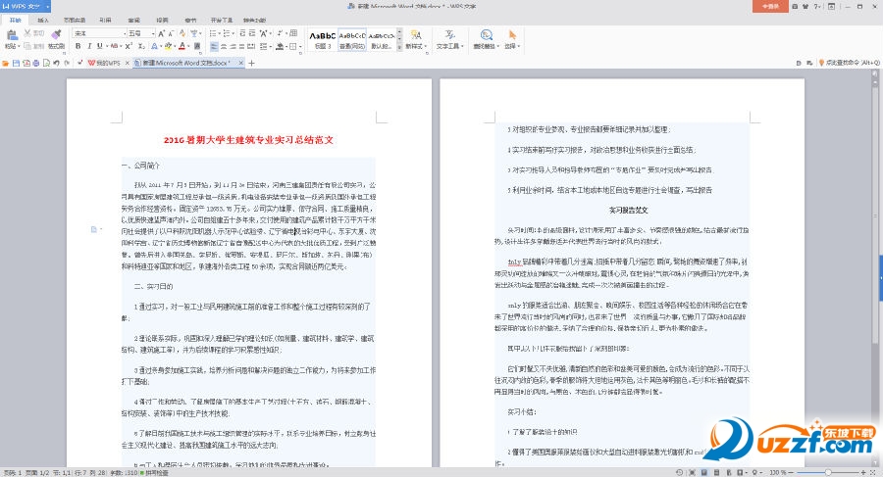Apply the yellow text highlight color
This screenshot has height=477, width=883.
click(x=167, y=46)
